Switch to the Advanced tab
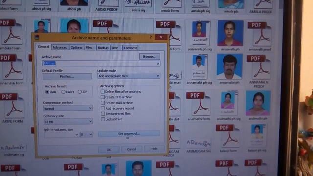The width and height of the screenshot is (313, 176). (60, 48)
